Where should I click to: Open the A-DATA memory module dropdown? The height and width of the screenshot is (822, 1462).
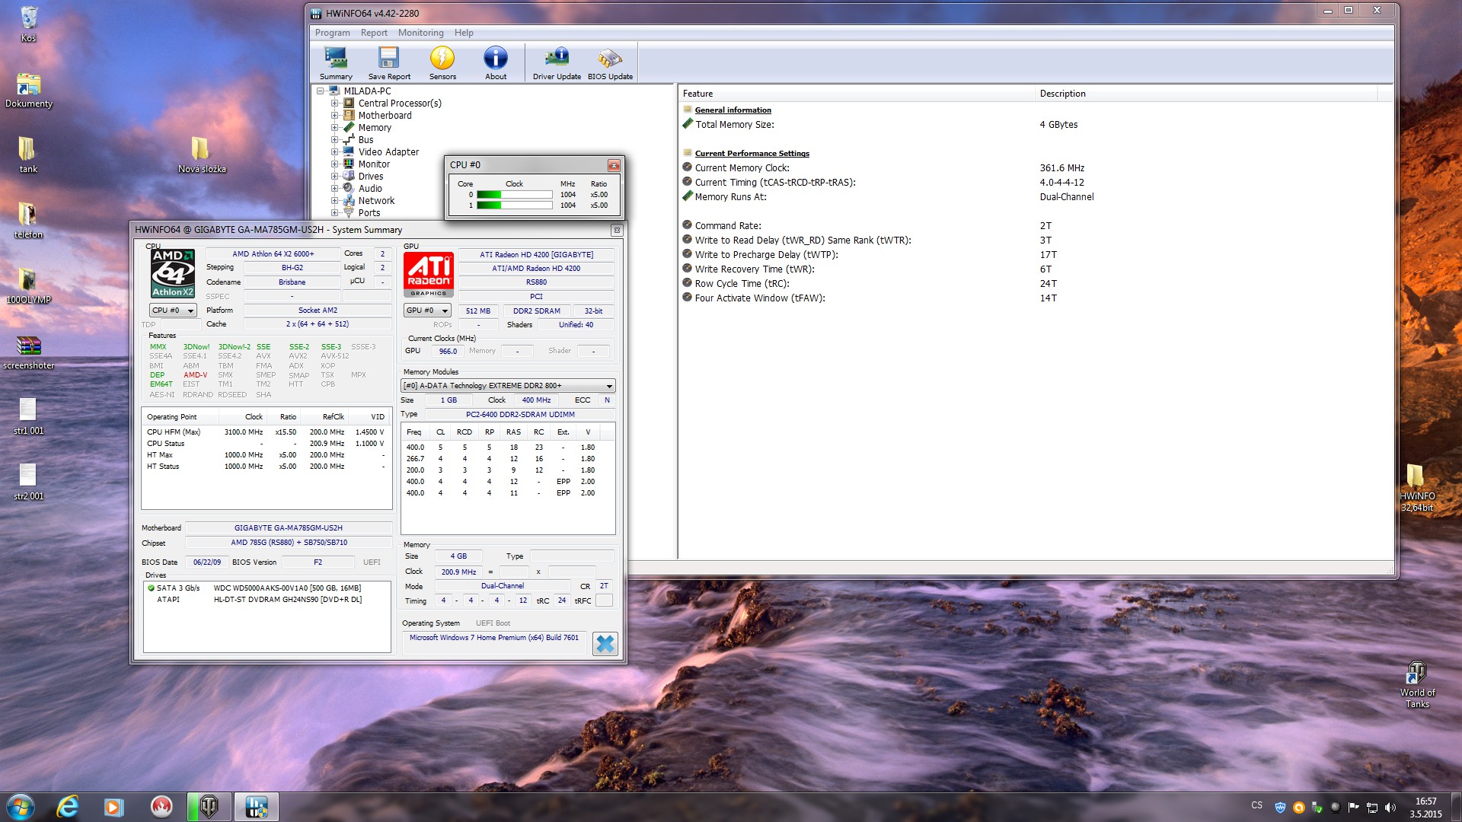tap(508, 386)
